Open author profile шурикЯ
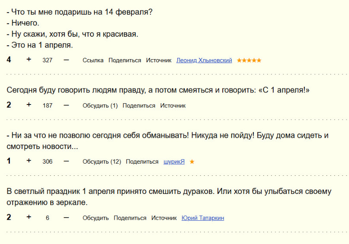This screenshot has height=244, width=349. 174,162
